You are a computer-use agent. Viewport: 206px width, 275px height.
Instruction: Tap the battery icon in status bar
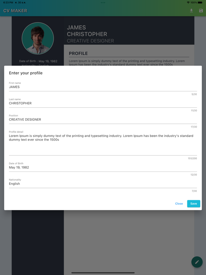coord(200,3)
